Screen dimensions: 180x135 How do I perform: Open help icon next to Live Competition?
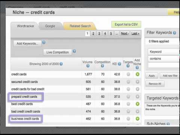[x=74, y=51]
